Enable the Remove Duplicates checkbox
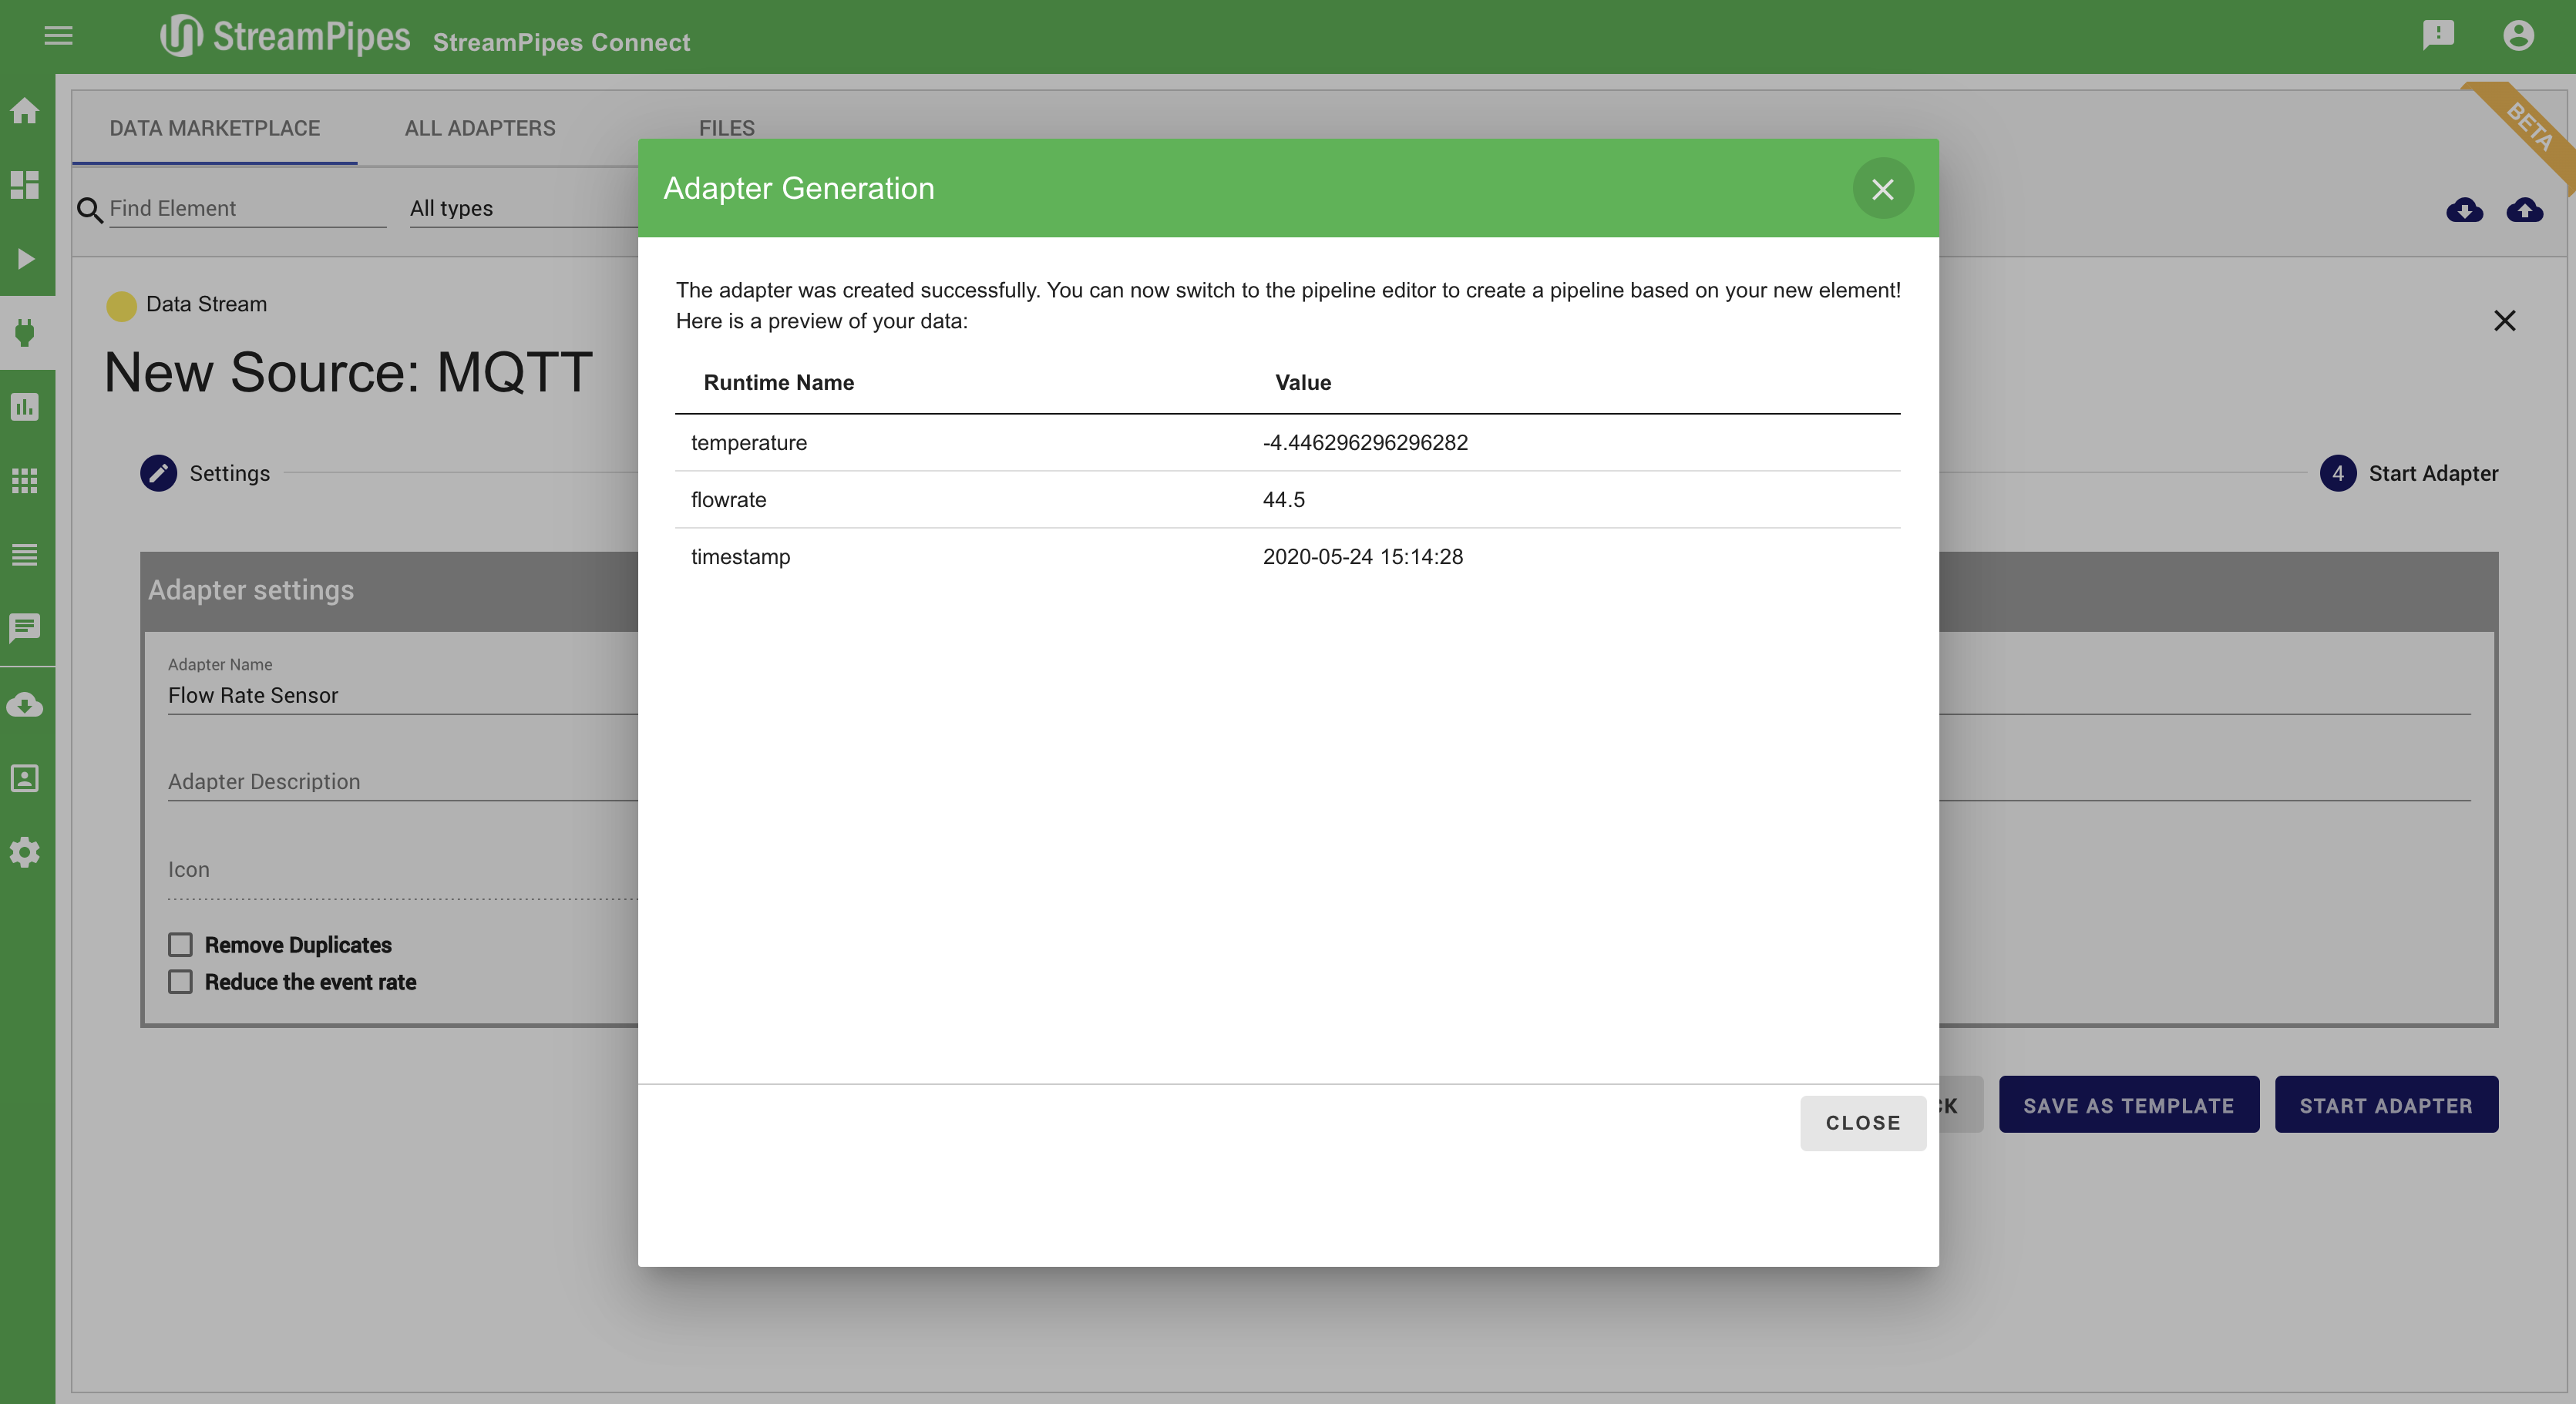 [180, 945]
